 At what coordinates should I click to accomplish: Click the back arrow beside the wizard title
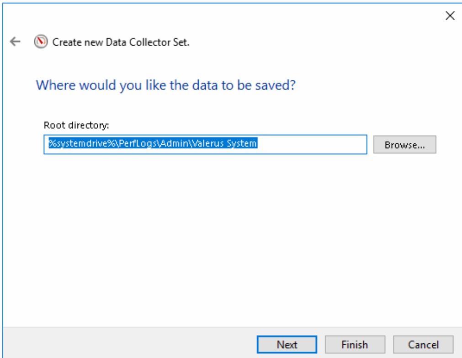coord(16,41)
